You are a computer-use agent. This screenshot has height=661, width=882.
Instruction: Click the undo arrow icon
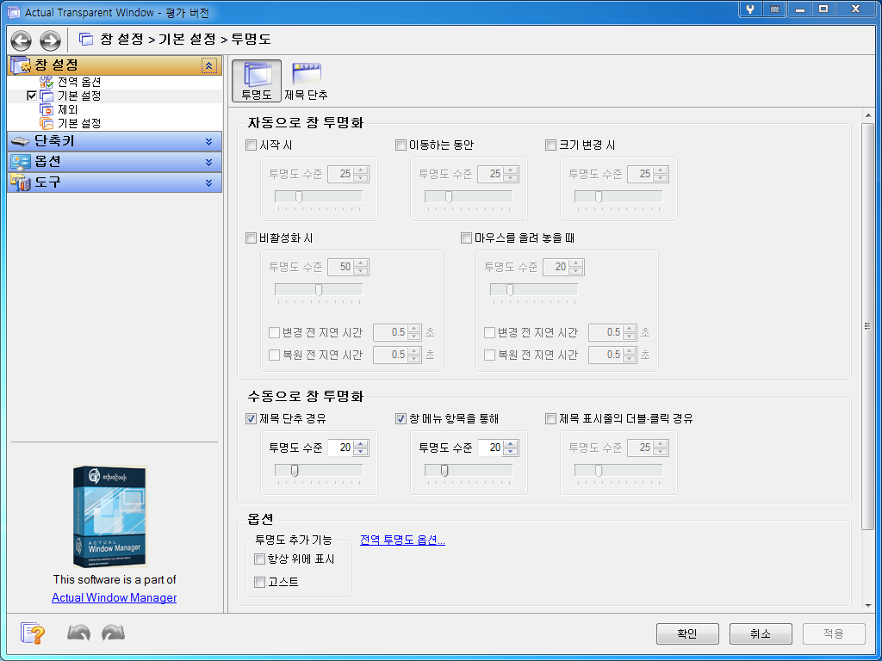pyautogui.click(x=78, y=633)
